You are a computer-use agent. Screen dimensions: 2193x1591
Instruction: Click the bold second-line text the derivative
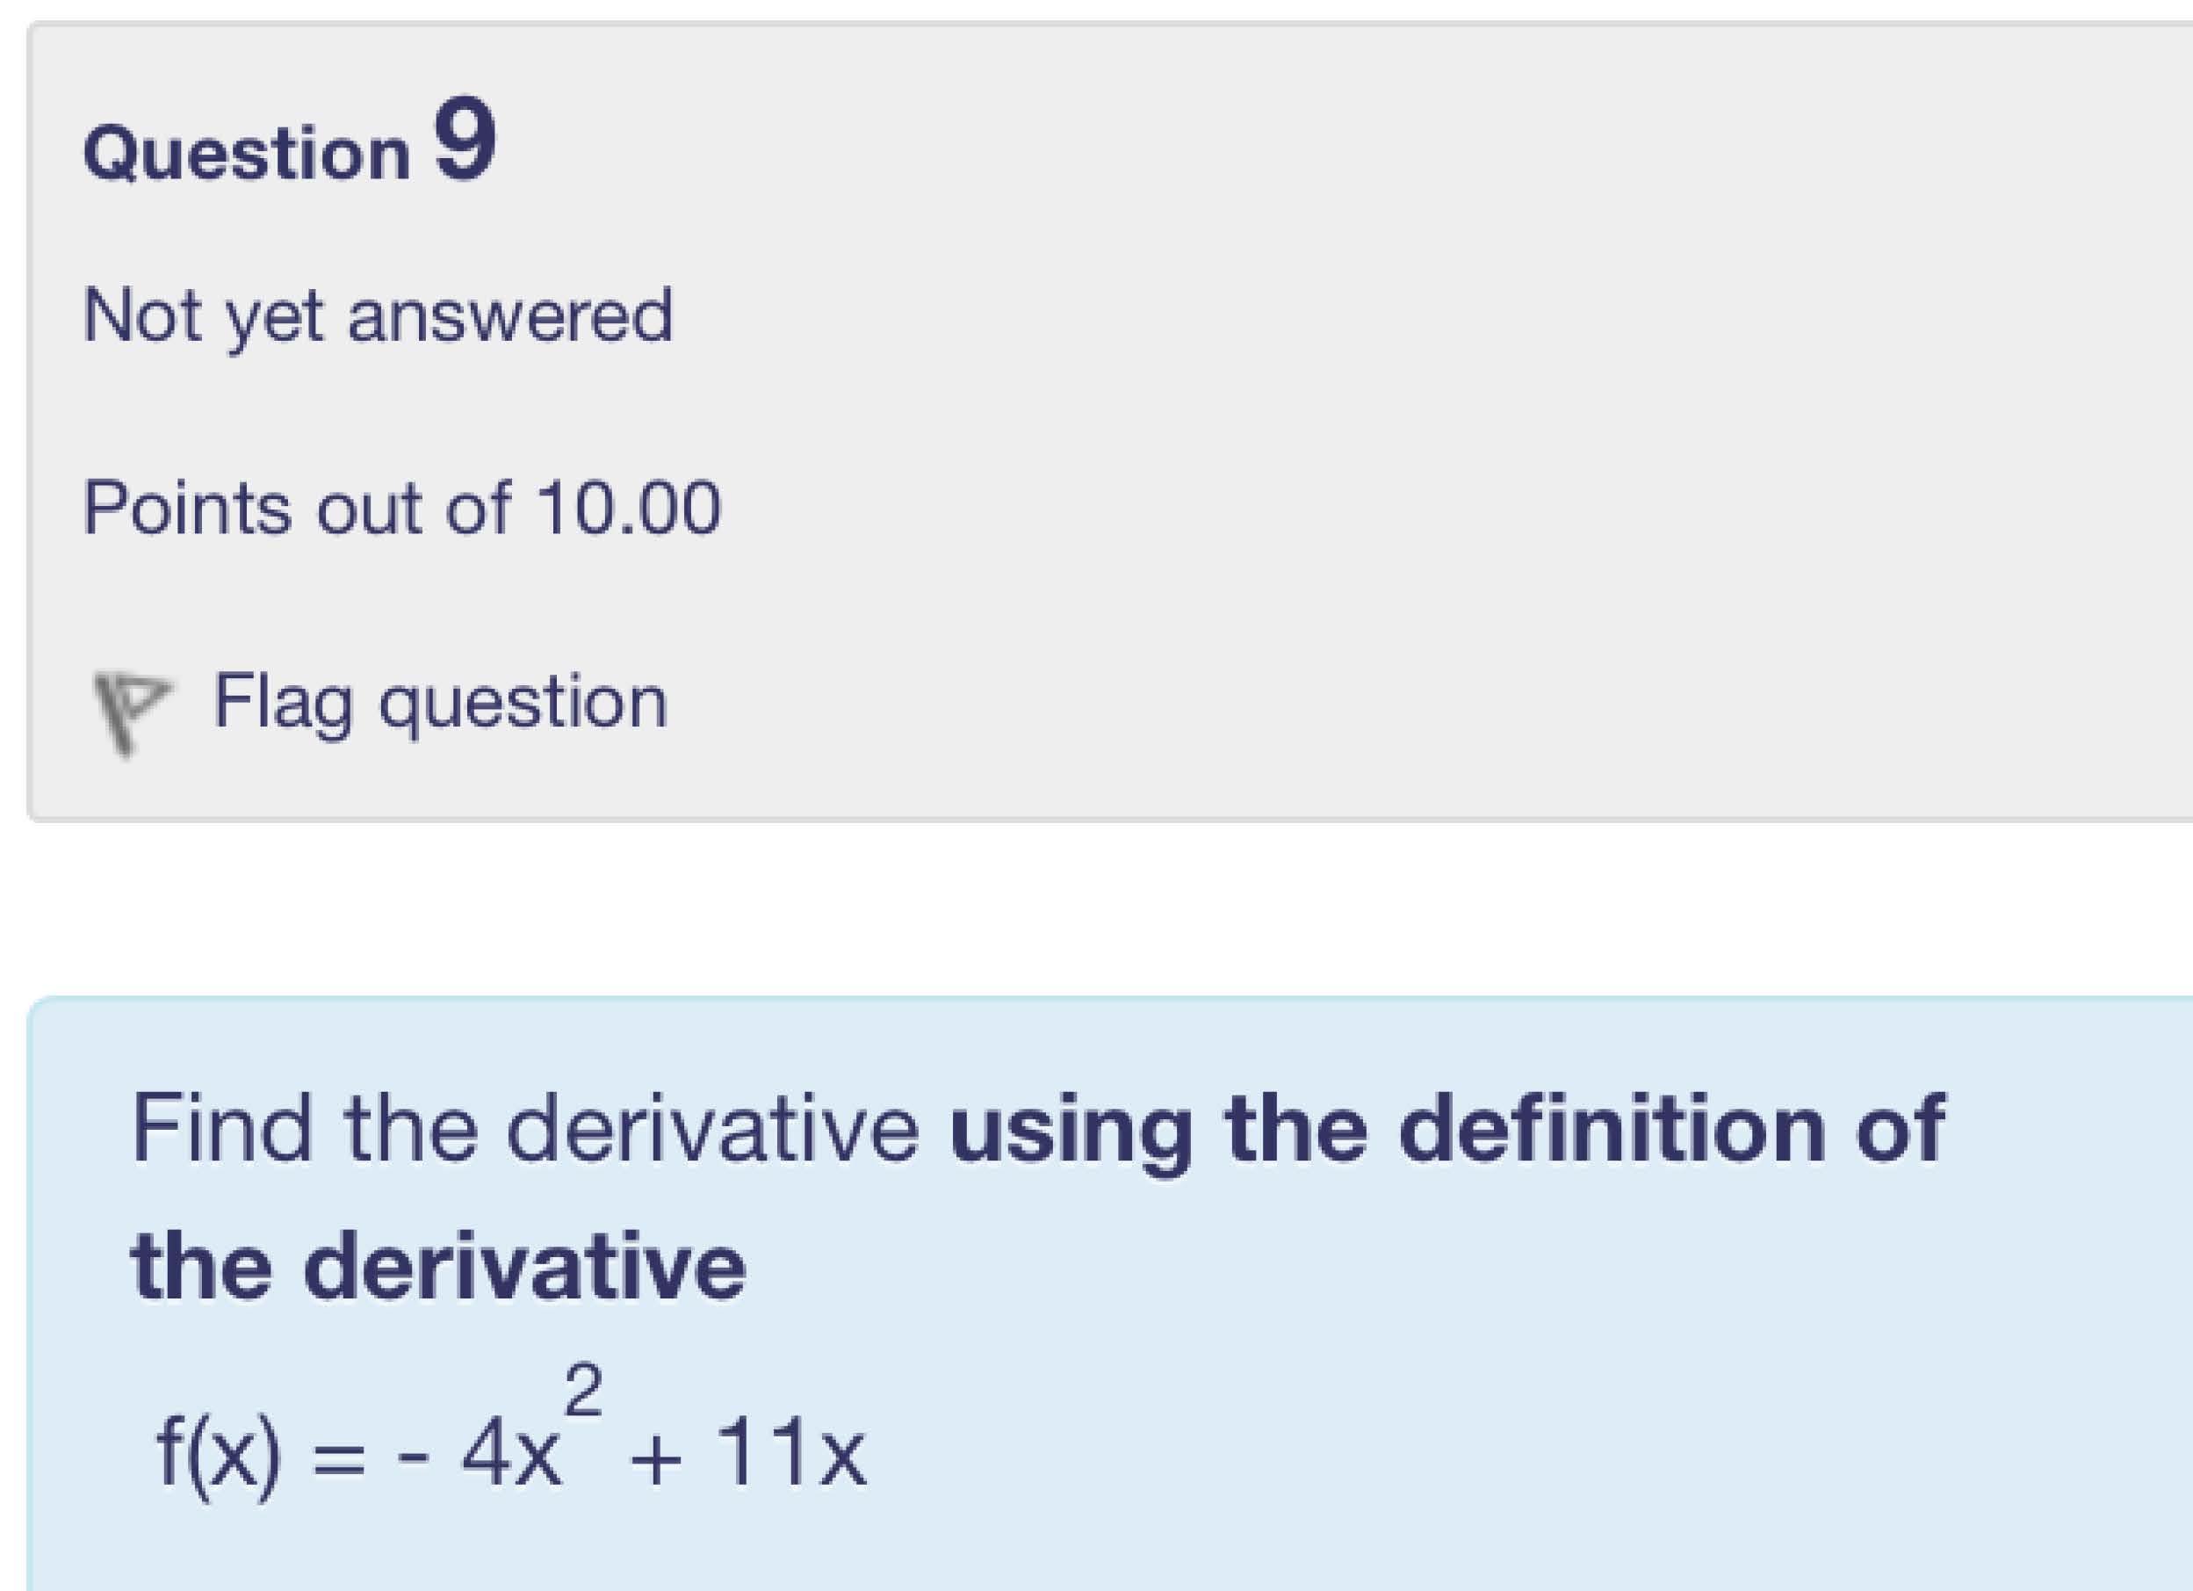click(438, 1266)
